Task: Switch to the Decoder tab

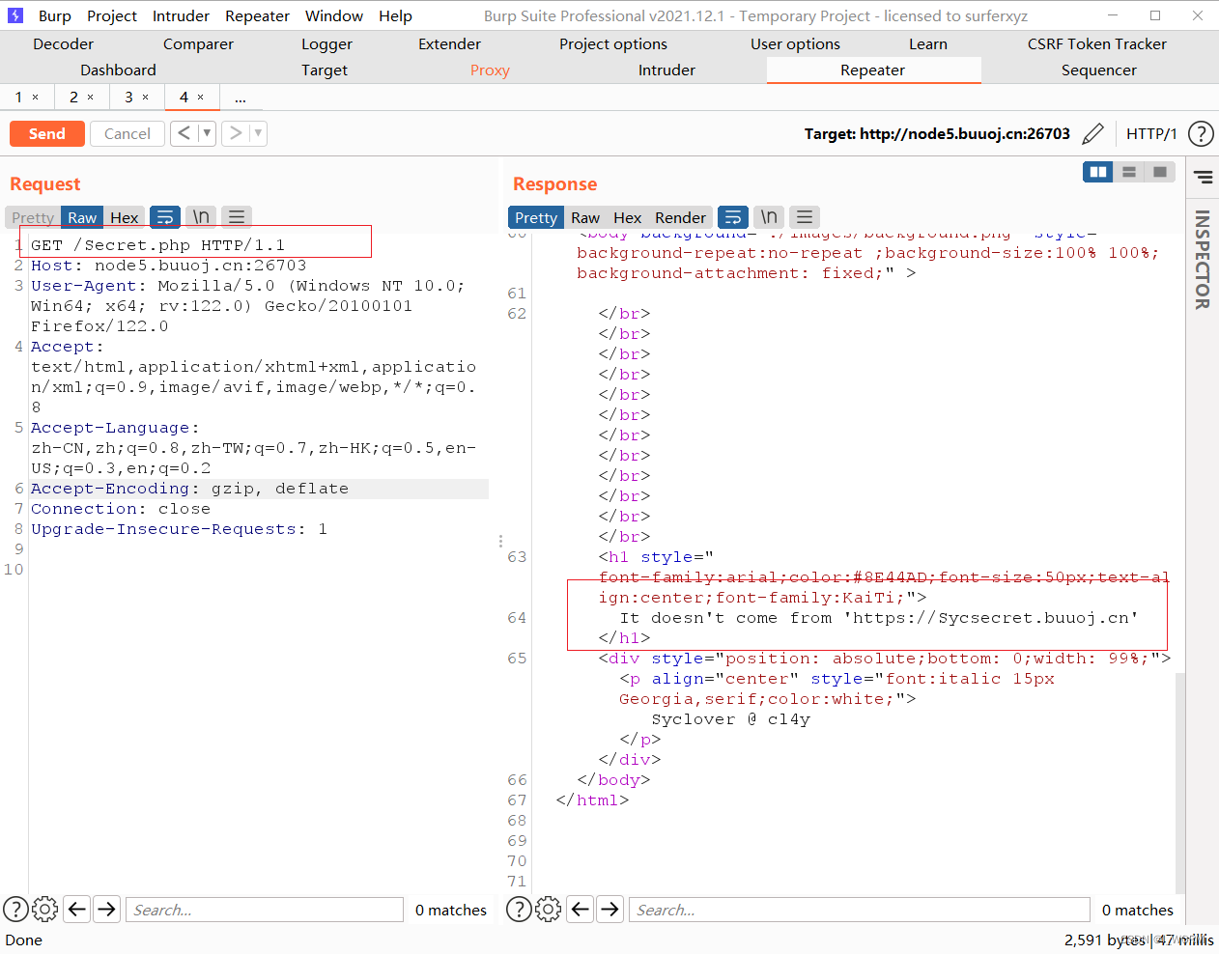Action: [x=64, y=44]
